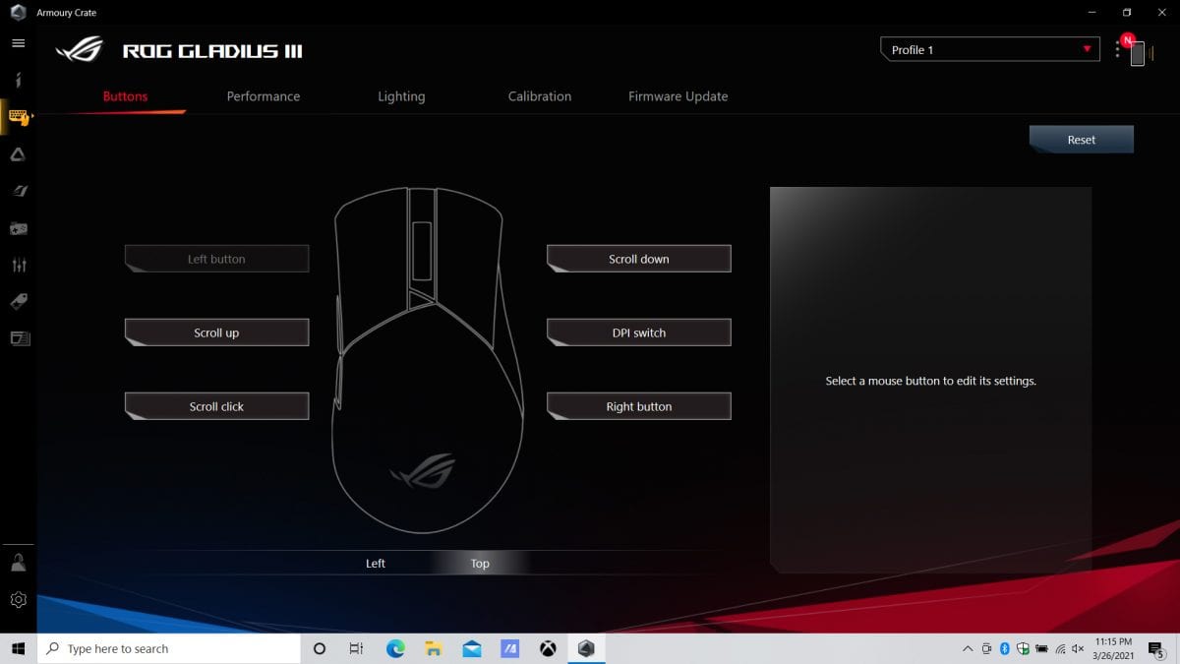Switch to the Performance tab

264,96
